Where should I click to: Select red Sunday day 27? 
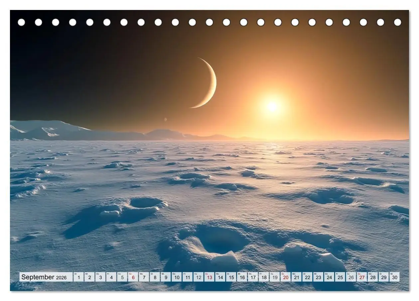tap(362, 277)
